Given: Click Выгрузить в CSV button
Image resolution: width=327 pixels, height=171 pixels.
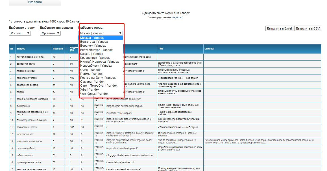Looking at the screenshot, I should 308,28.
